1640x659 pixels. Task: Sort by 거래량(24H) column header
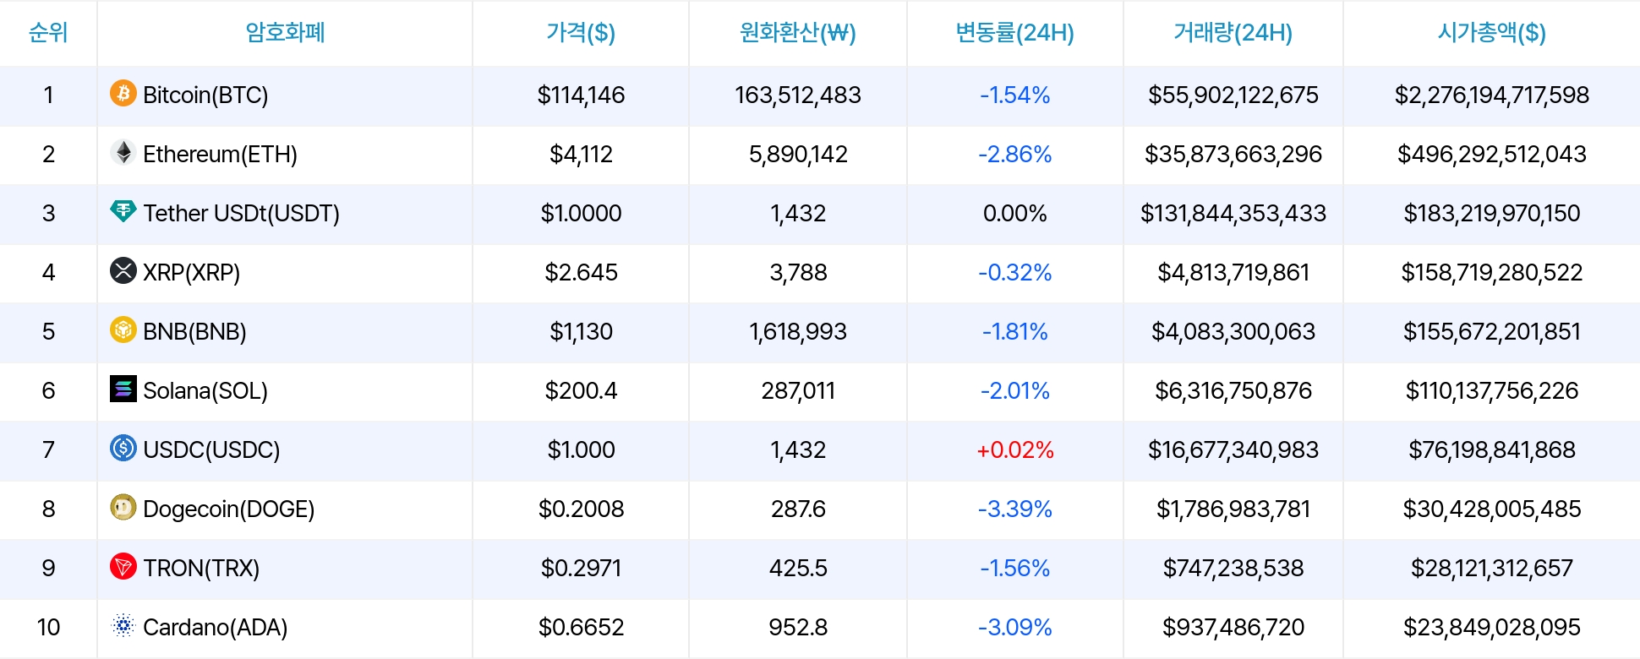(x=1233, y=33)
